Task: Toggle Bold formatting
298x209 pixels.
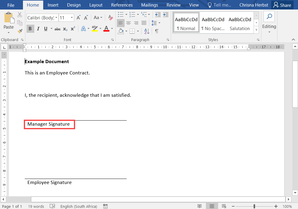Action: 30,29
